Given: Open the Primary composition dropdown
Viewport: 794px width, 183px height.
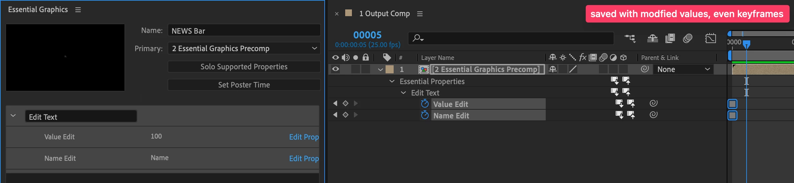Looking at the screenshot, I should pos(244,48).
